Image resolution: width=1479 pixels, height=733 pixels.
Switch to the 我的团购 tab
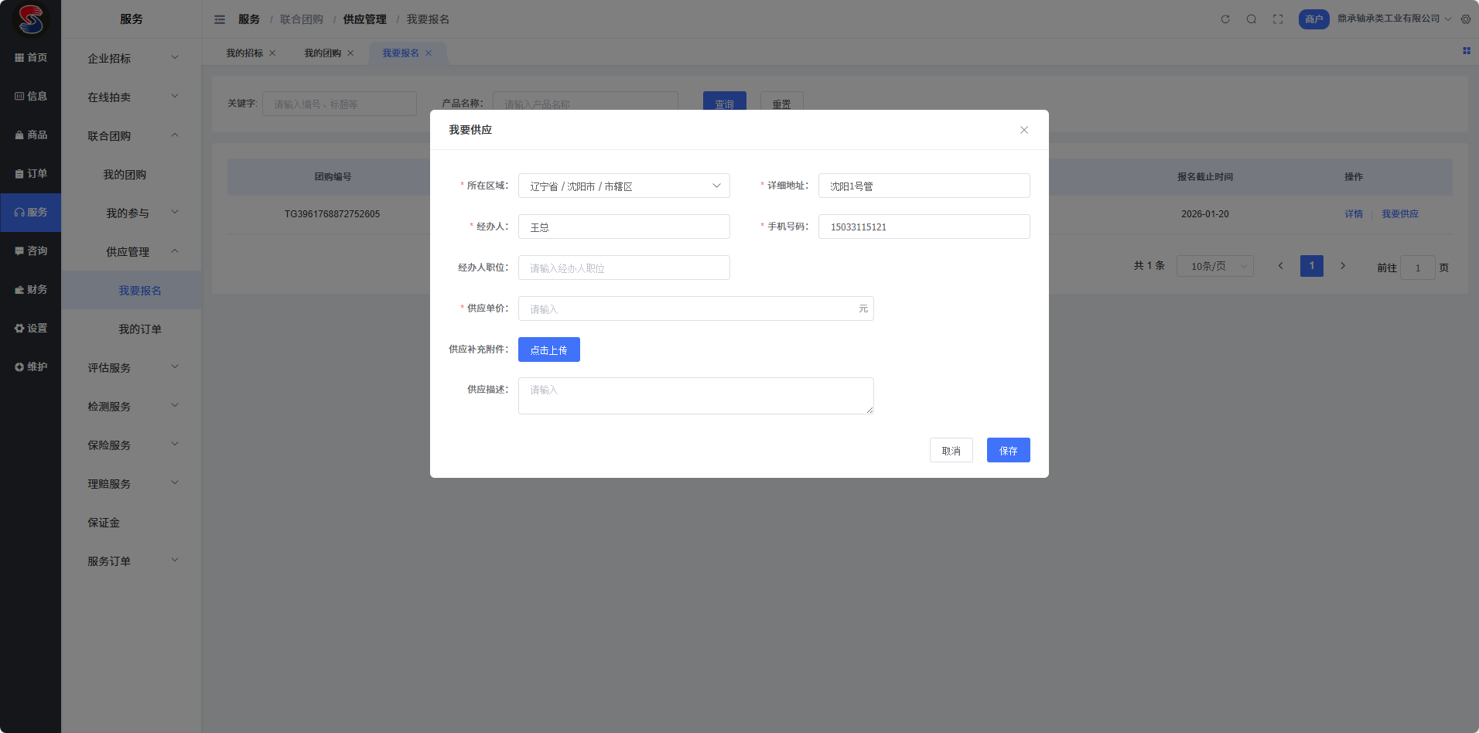pos(322,53)
